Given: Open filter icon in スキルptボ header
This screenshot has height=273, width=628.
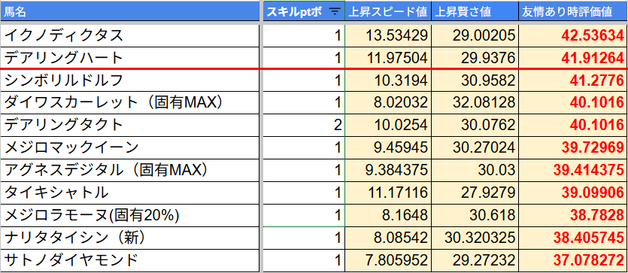Looking at the screenshot, I should click(335, 12).
